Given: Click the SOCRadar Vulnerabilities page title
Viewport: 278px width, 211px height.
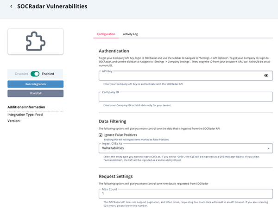Looking at the screenshot, I should tap(52, 6).
